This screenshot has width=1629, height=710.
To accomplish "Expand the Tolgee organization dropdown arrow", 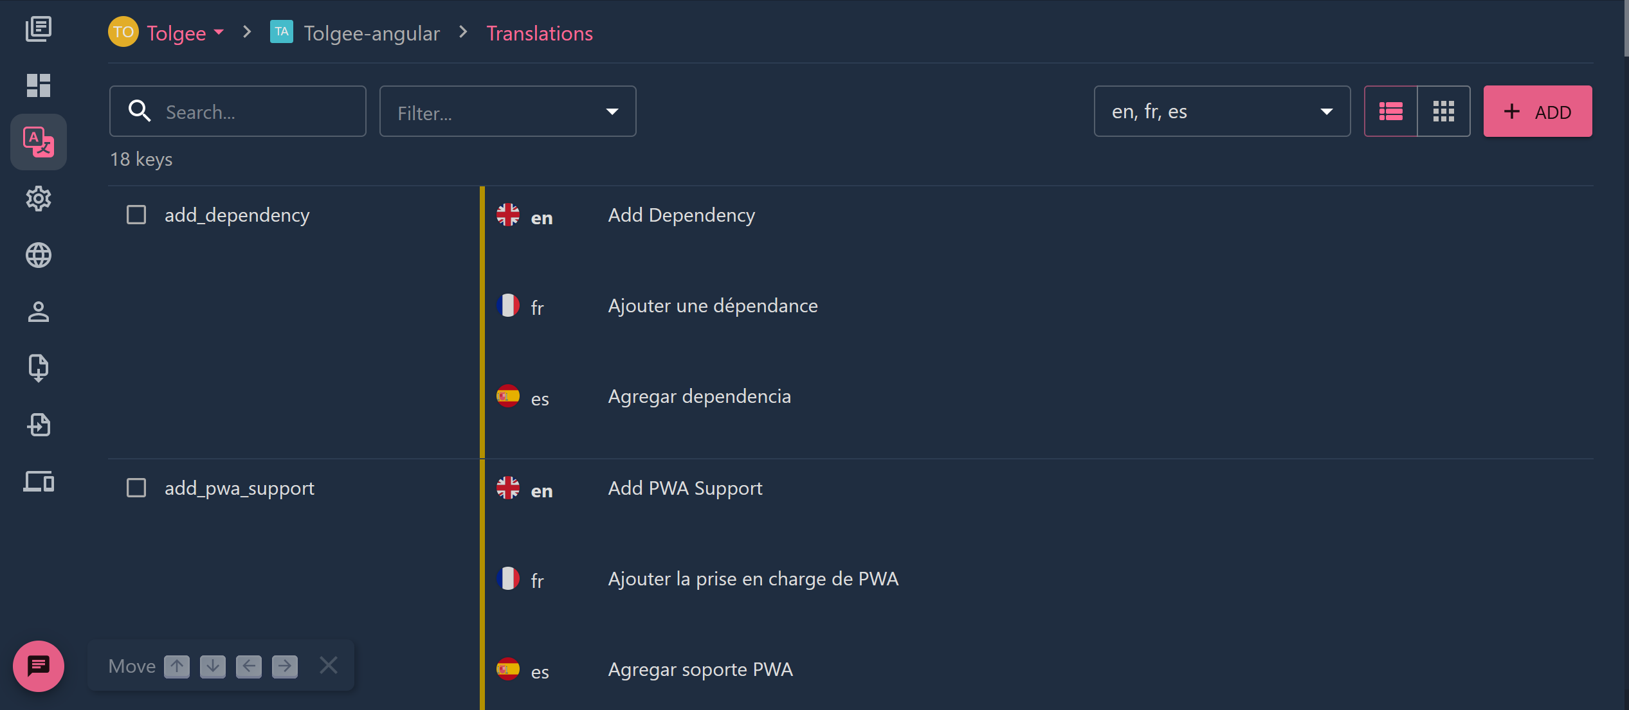I will [219, 32].
